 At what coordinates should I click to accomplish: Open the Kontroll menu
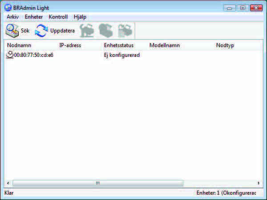click(58, 17)
